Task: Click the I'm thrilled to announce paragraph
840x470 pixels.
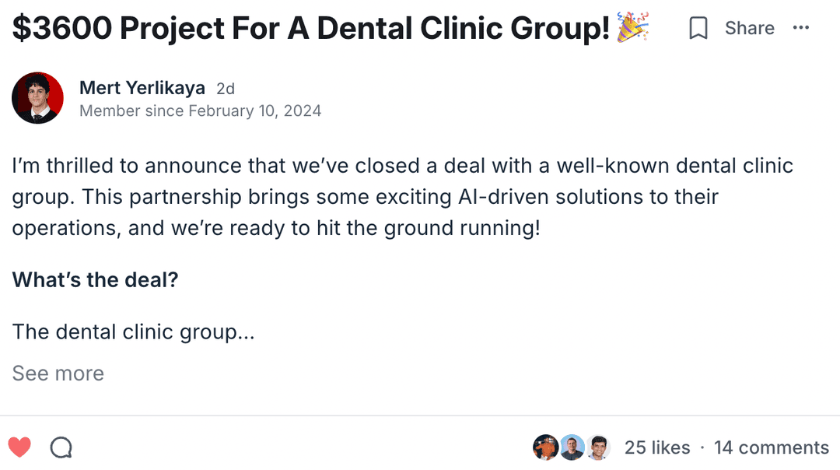Action: point(389,197)
